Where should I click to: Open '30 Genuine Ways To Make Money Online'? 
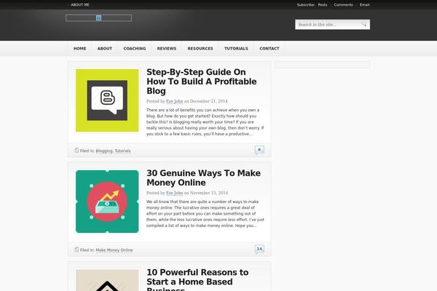point(203,178)
